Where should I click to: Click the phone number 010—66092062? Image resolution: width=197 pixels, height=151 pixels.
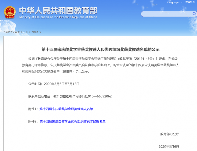coord(101,96)
